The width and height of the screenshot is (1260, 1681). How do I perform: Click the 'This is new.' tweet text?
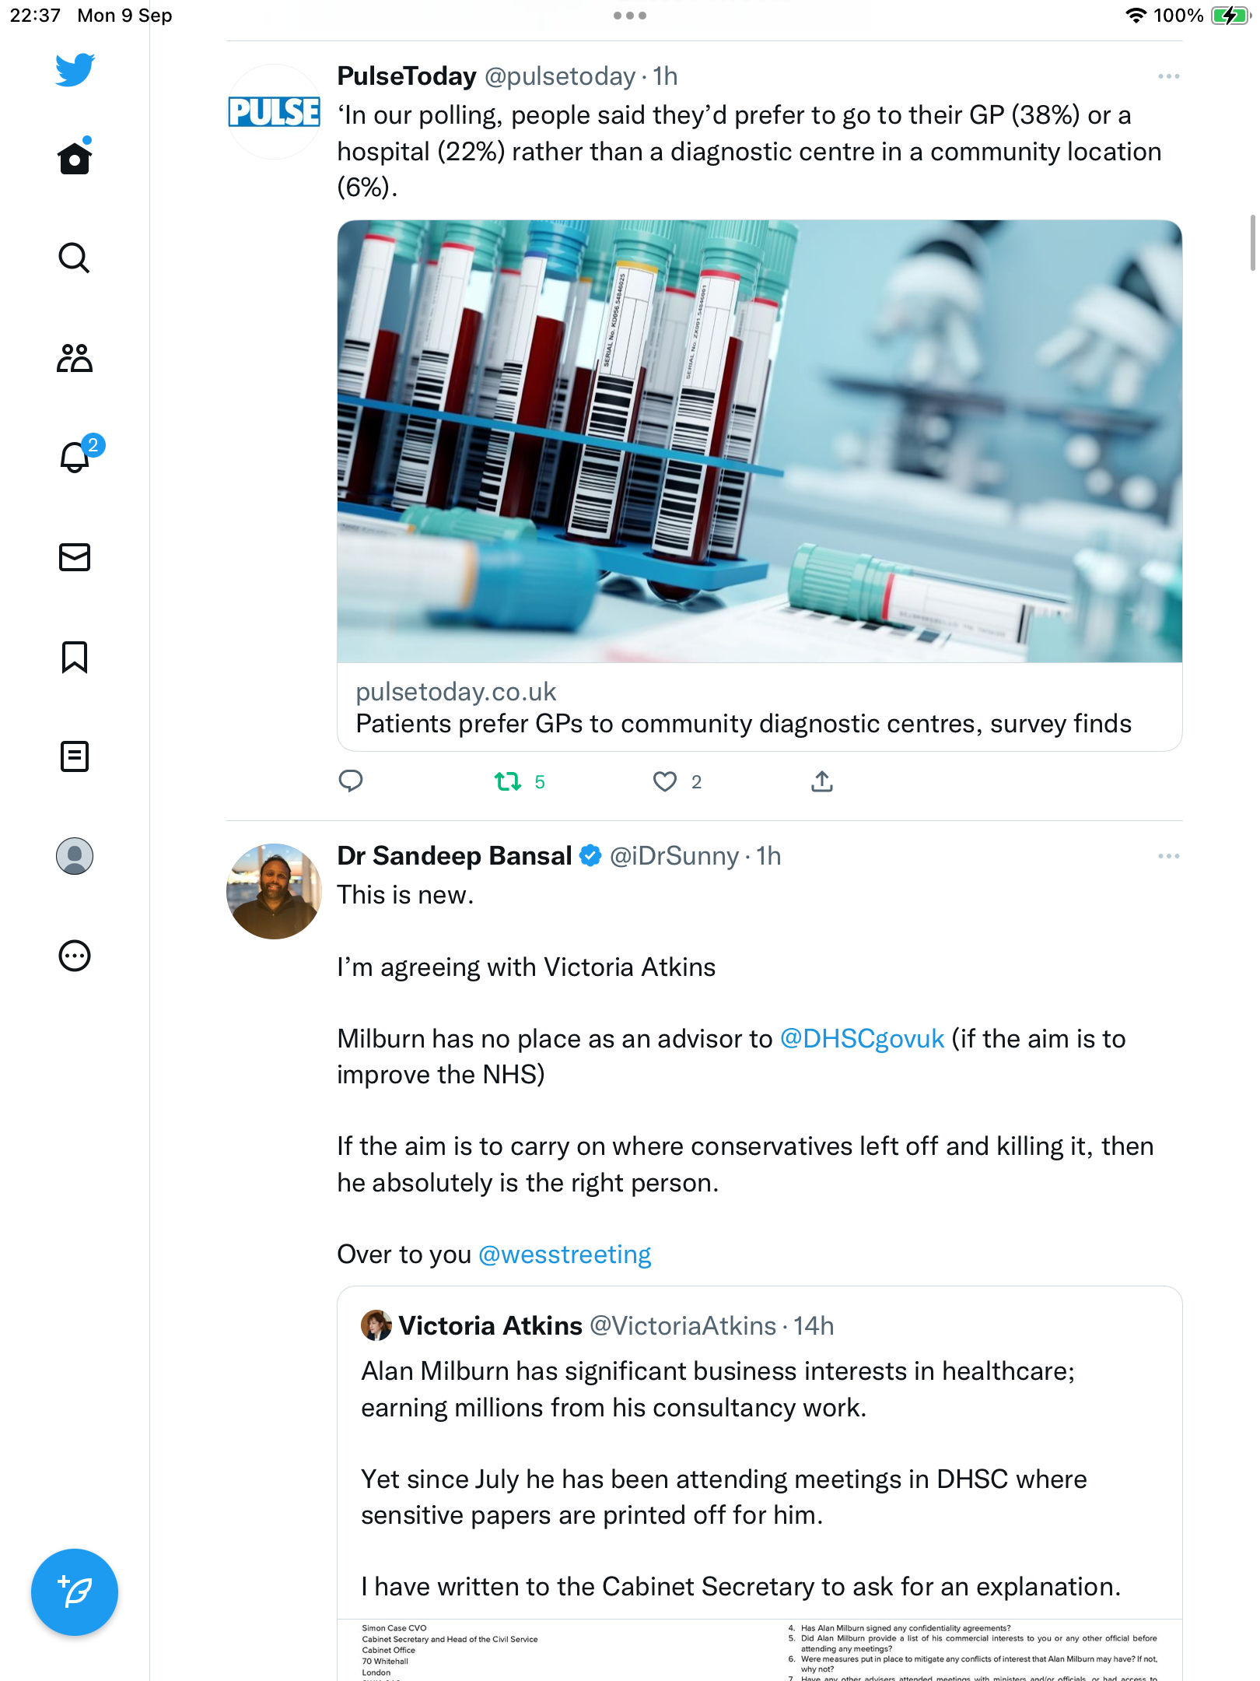[x=405, y=895]
